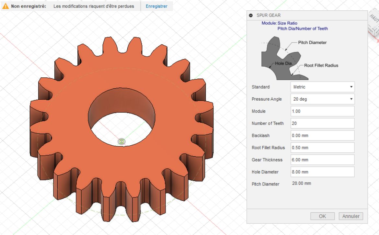The height and width of the screenshot is (235, 379).
Task: Open the Pressure Angle dropdown
Action: 322,99
